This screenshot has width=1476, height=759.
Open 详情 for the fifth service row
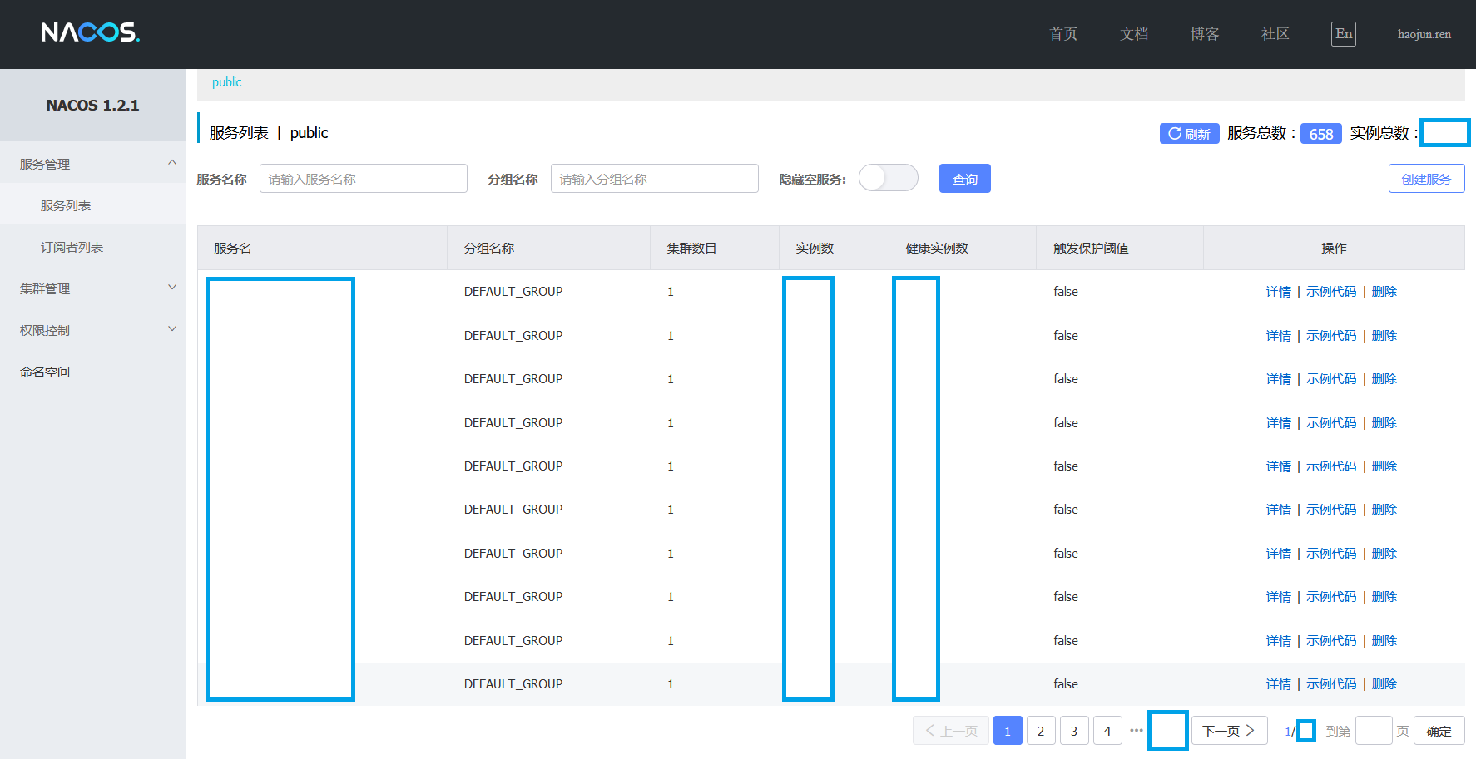tap(1279, 466)
